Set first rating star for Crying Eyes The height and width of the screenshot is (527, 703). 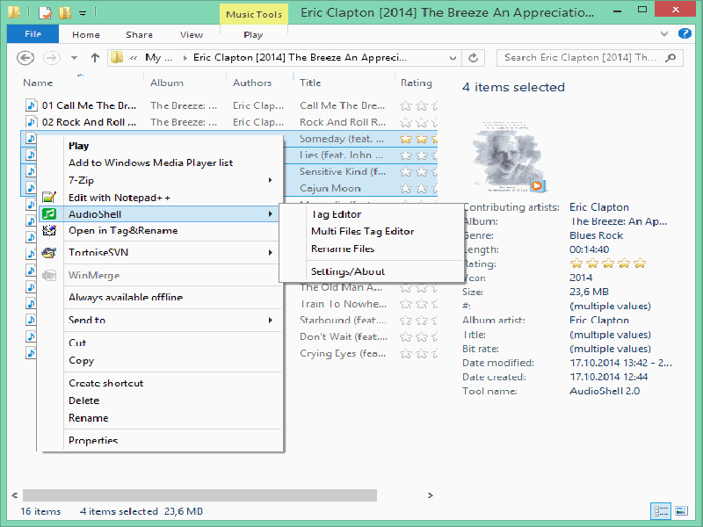406,354
